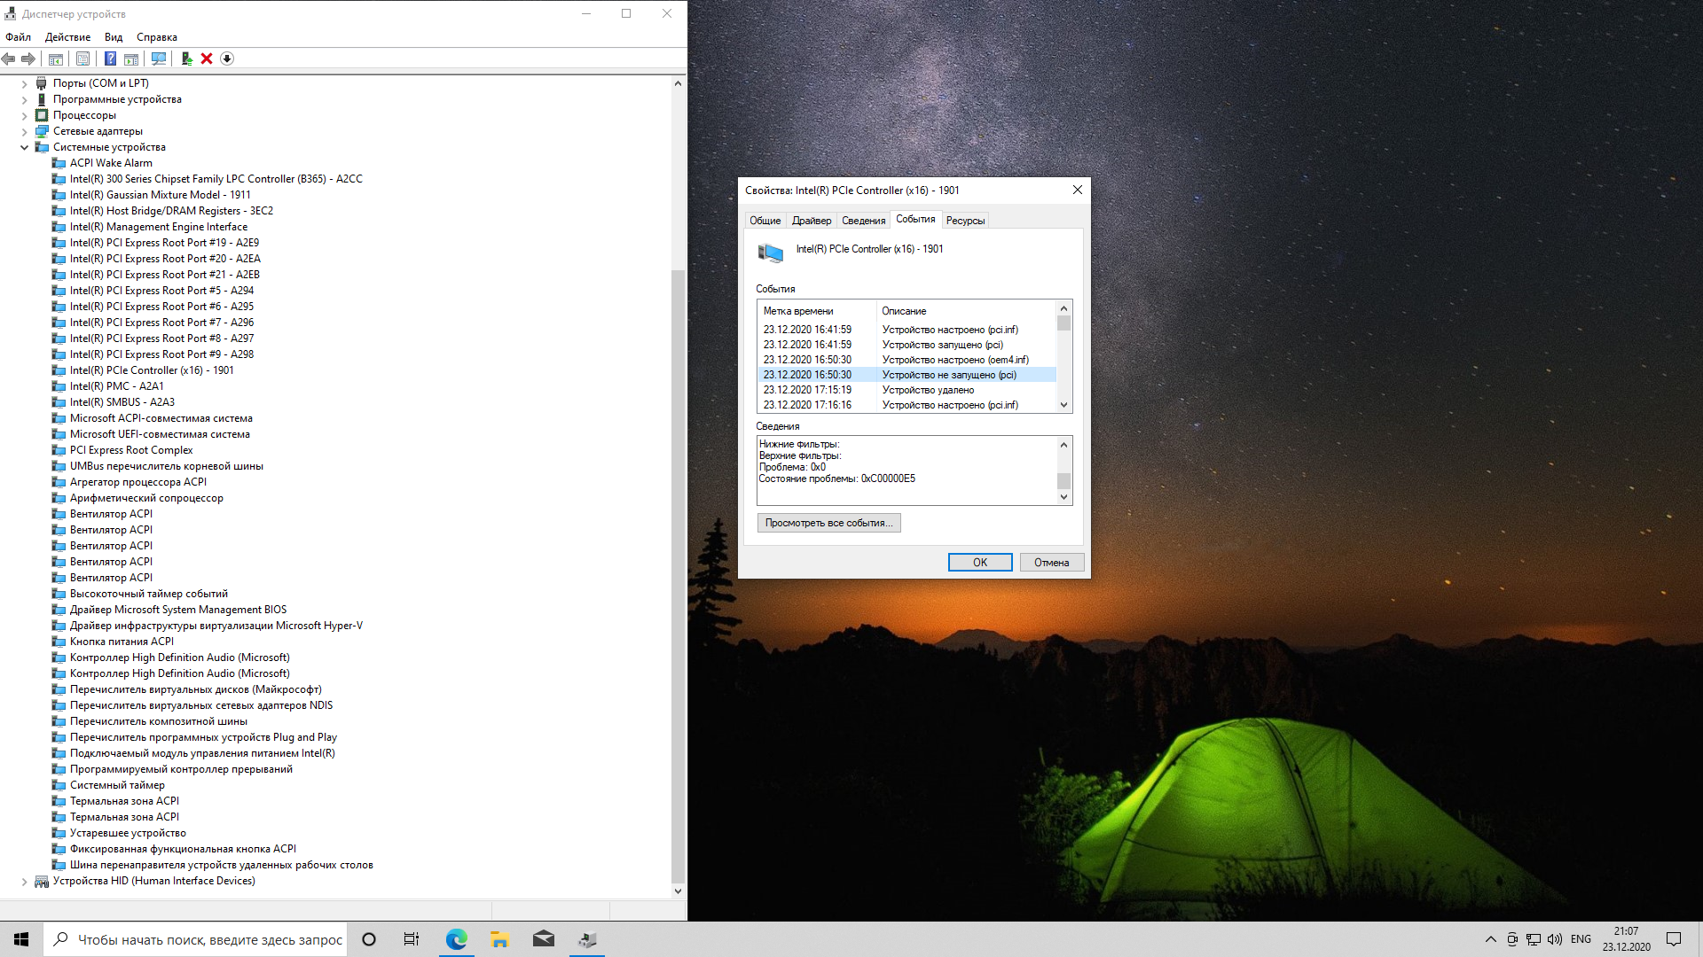Select Intel(R) SMBUS - A2A3 device

click(x=122, y=402)
